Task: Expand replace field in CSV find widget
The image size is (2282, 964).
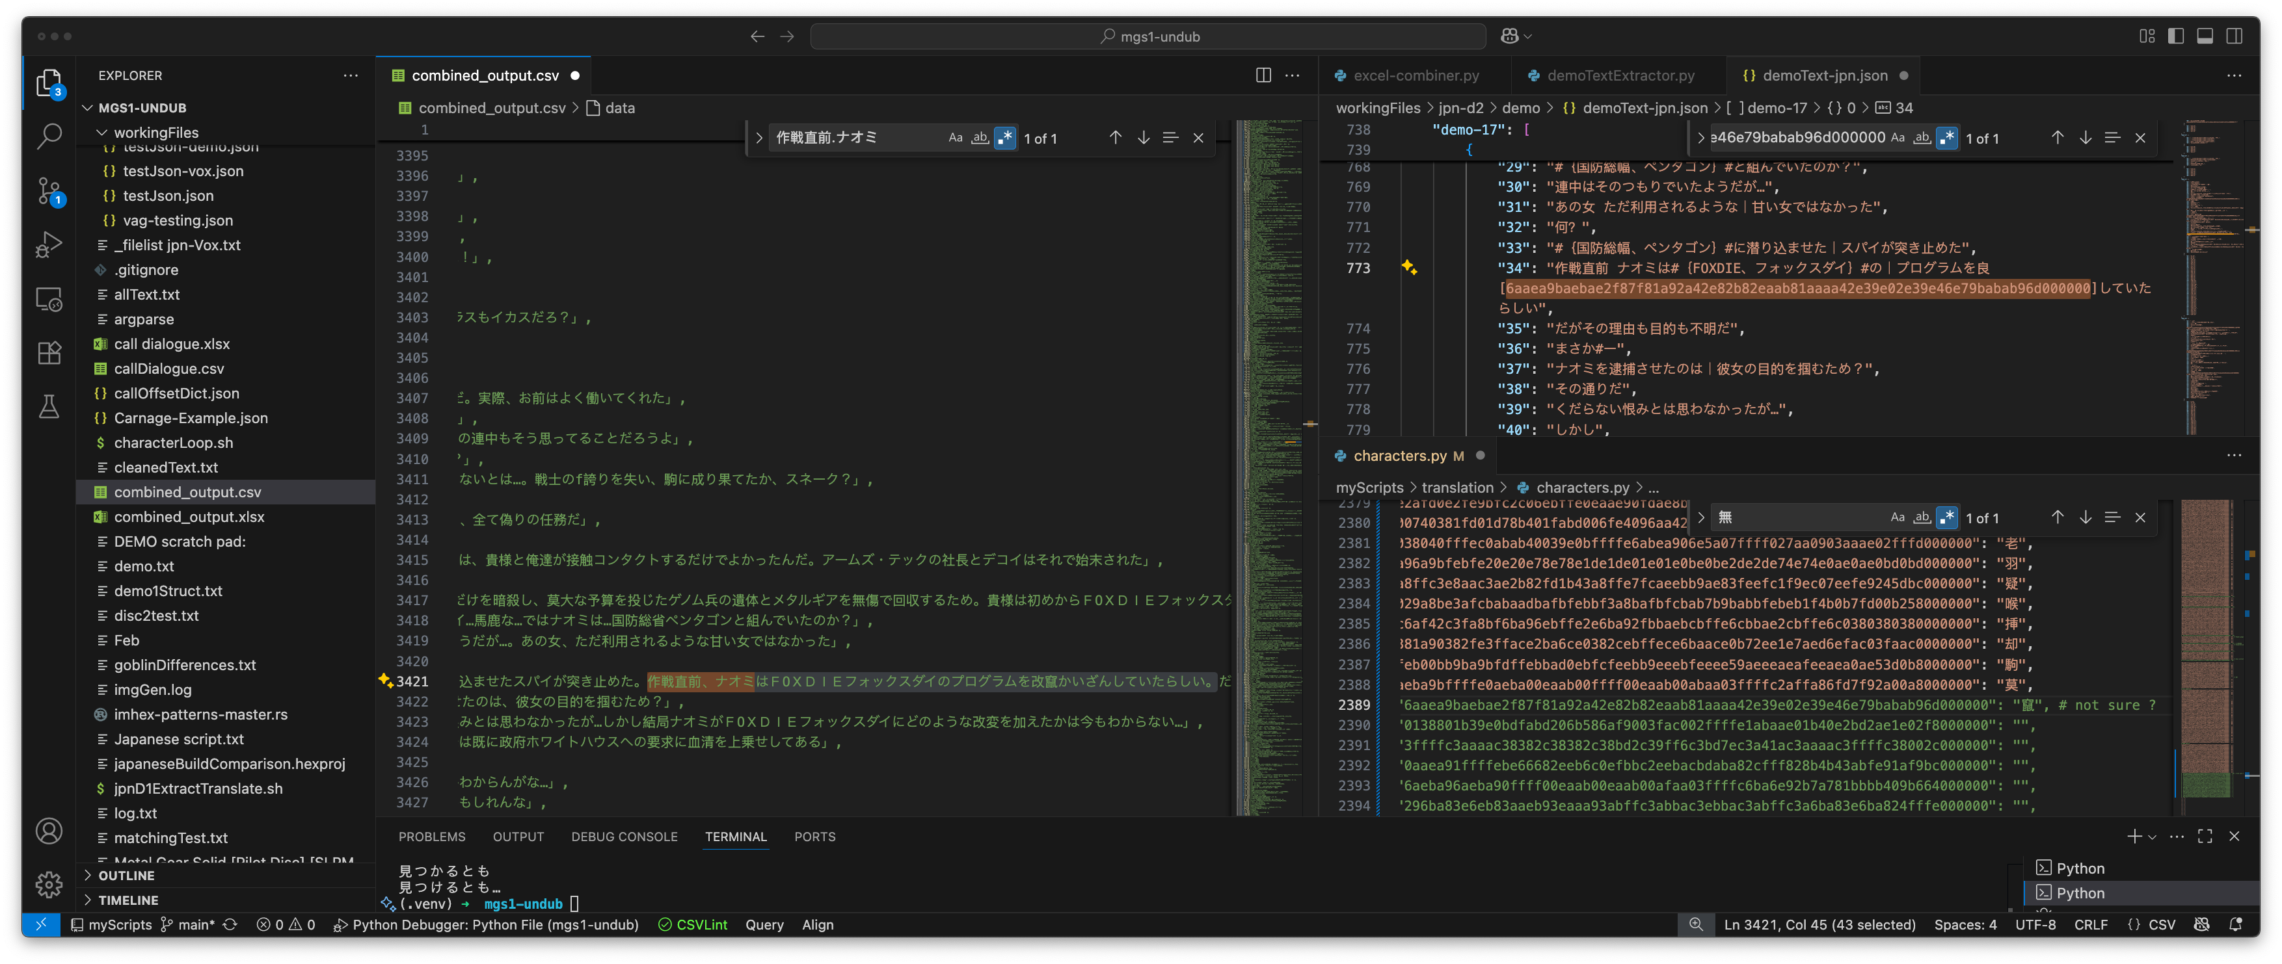Action: click(x=759, y=138)
